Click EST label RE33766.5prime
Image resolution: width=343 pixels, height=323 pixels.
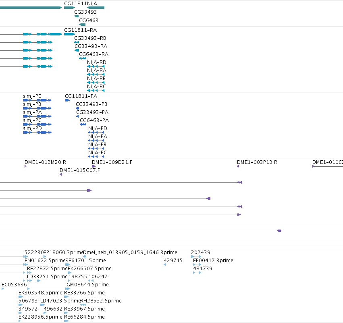coord(84,293)
